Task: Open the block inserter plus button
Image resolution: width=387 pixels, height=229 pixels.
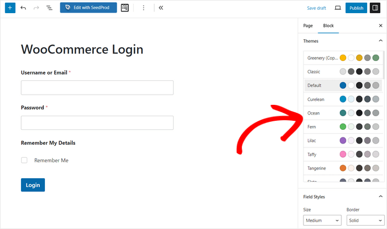Action: coord(10,8)
